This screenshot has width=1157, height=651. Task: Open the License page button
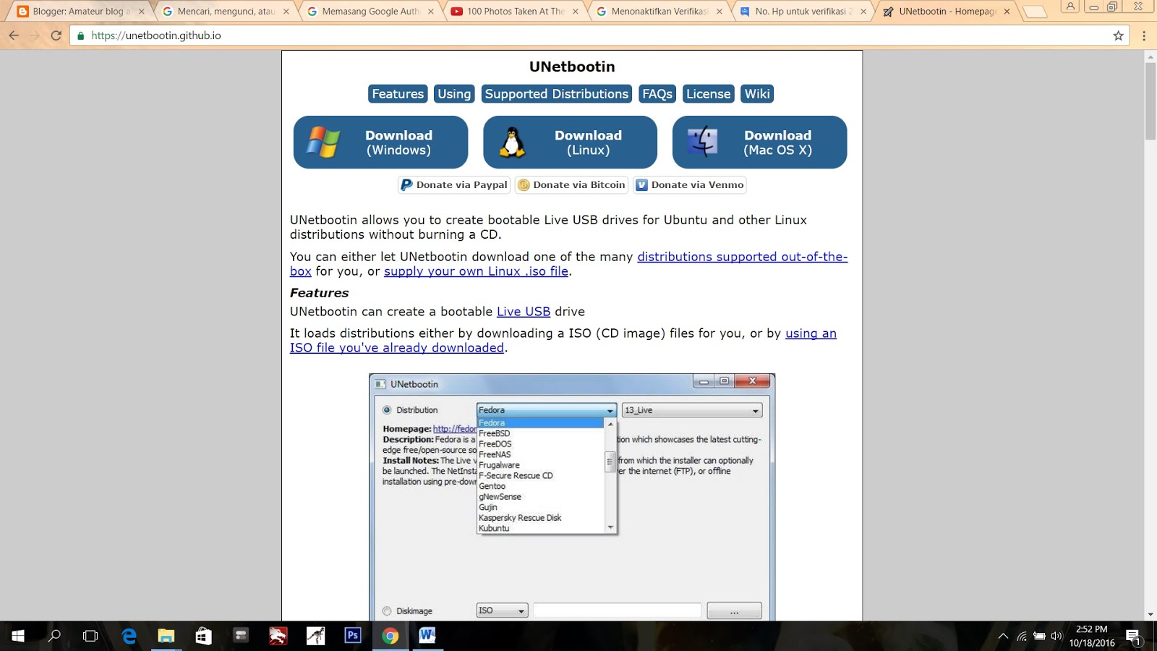(709, 94)
